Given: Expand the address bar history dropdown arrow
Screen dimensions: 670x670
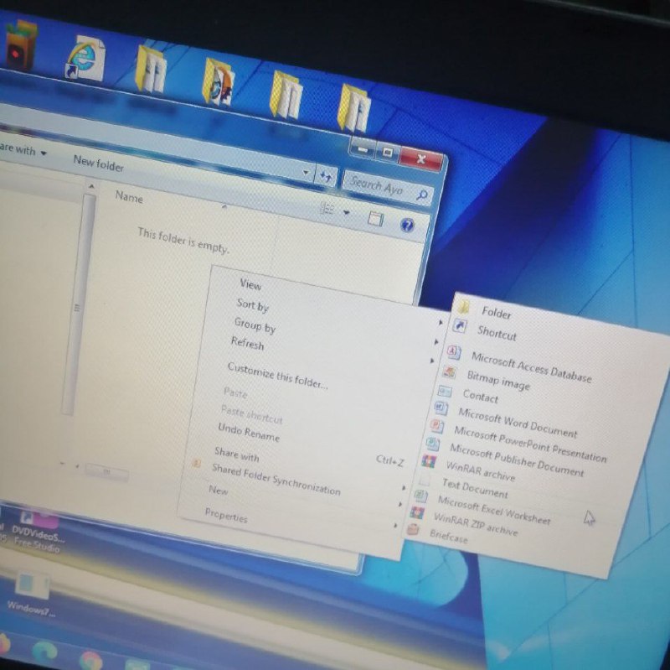Looking at the screenshot, I should (x=306, y=173).
